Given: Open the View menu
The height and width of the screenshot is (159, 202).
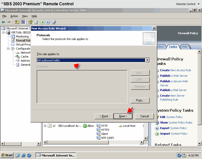Looking at the screenshot, I should (x=25, y=16).
